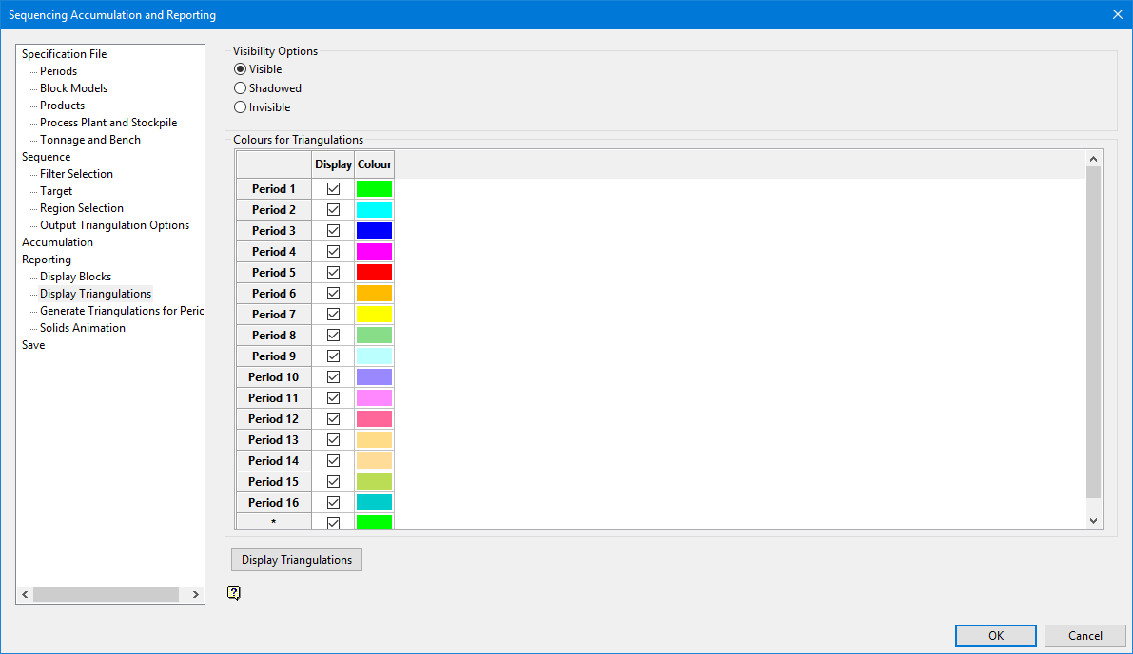This screenshot has width=1133, height=654.
Task: Toggle Display checkbox for Period 12
Action: click(333, 419)
